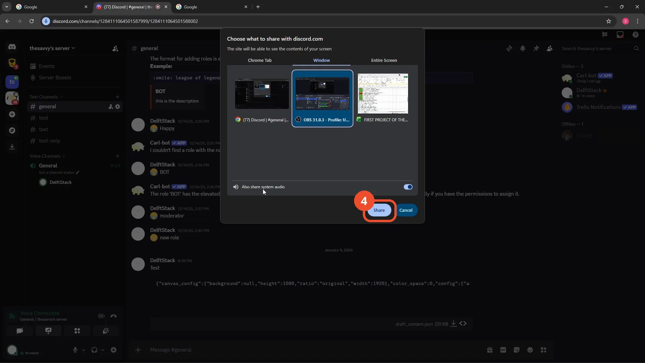Select the OBS 31.0.3 window thumbnail
This screenshot has height=363, width=645.
(x=322, y=98)
